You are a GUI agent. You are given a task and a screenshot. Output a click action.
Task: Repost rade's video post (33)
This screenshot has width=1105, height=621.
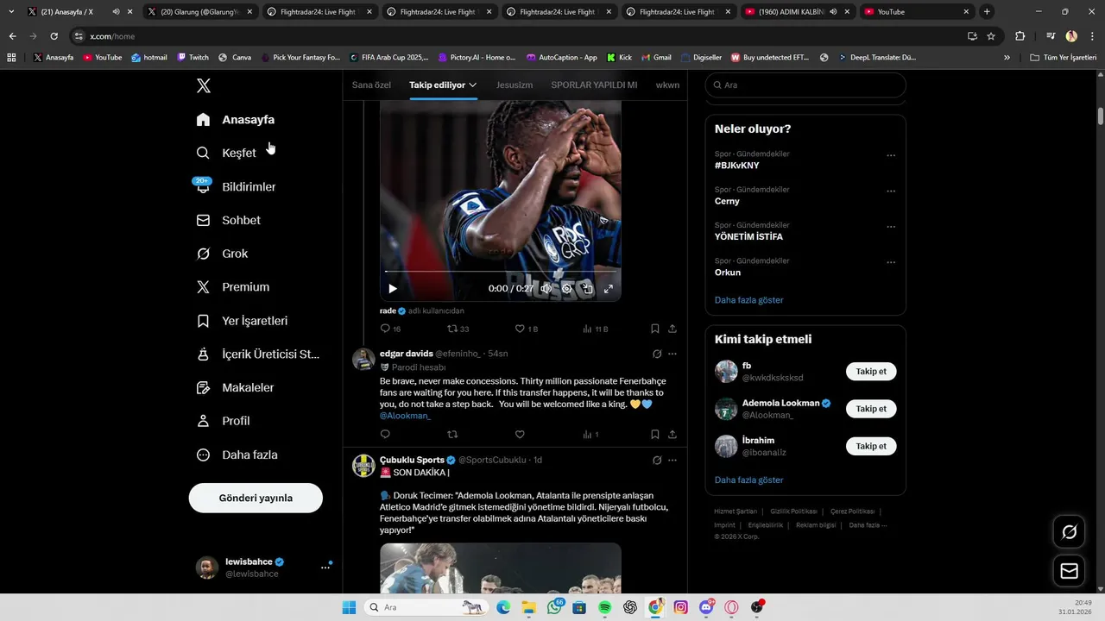click(x=458, y=329)
